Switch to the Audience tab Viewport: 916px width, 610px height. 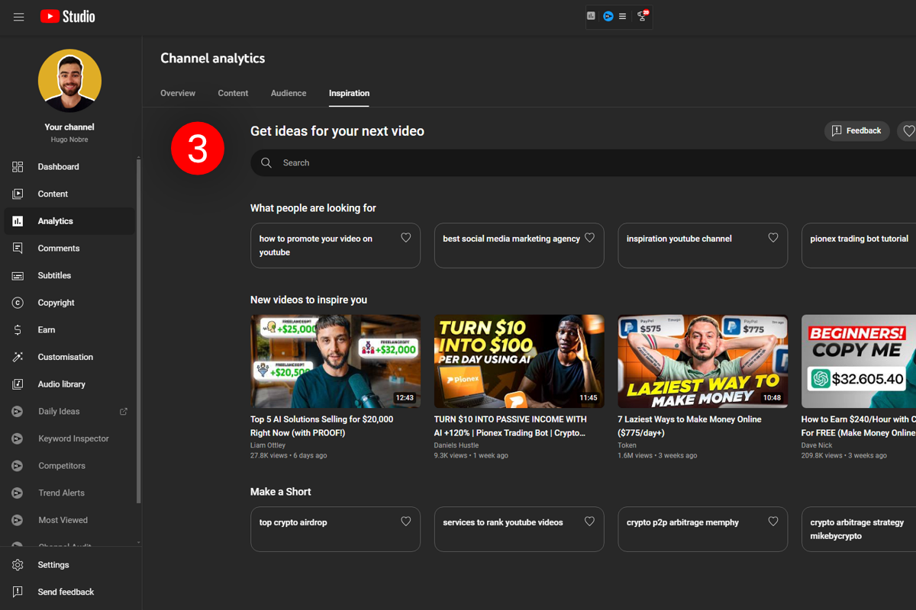click(289, 93)
